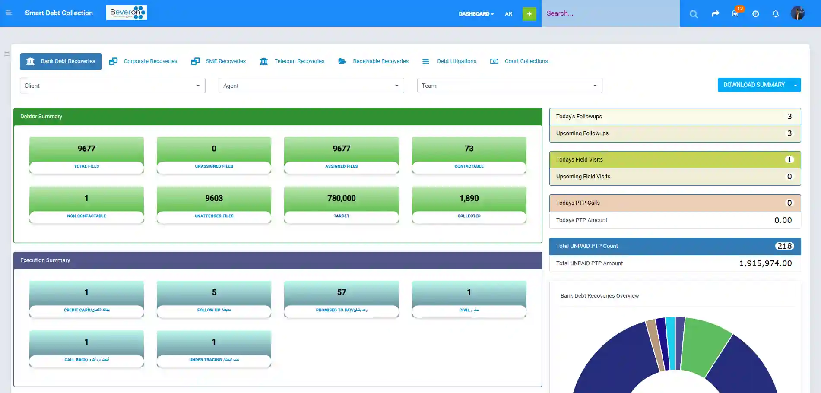The height and width of the screenshot is (393, 821).
Task: Click Upcoming Field Visits row
Action: [x=675, y=177]
